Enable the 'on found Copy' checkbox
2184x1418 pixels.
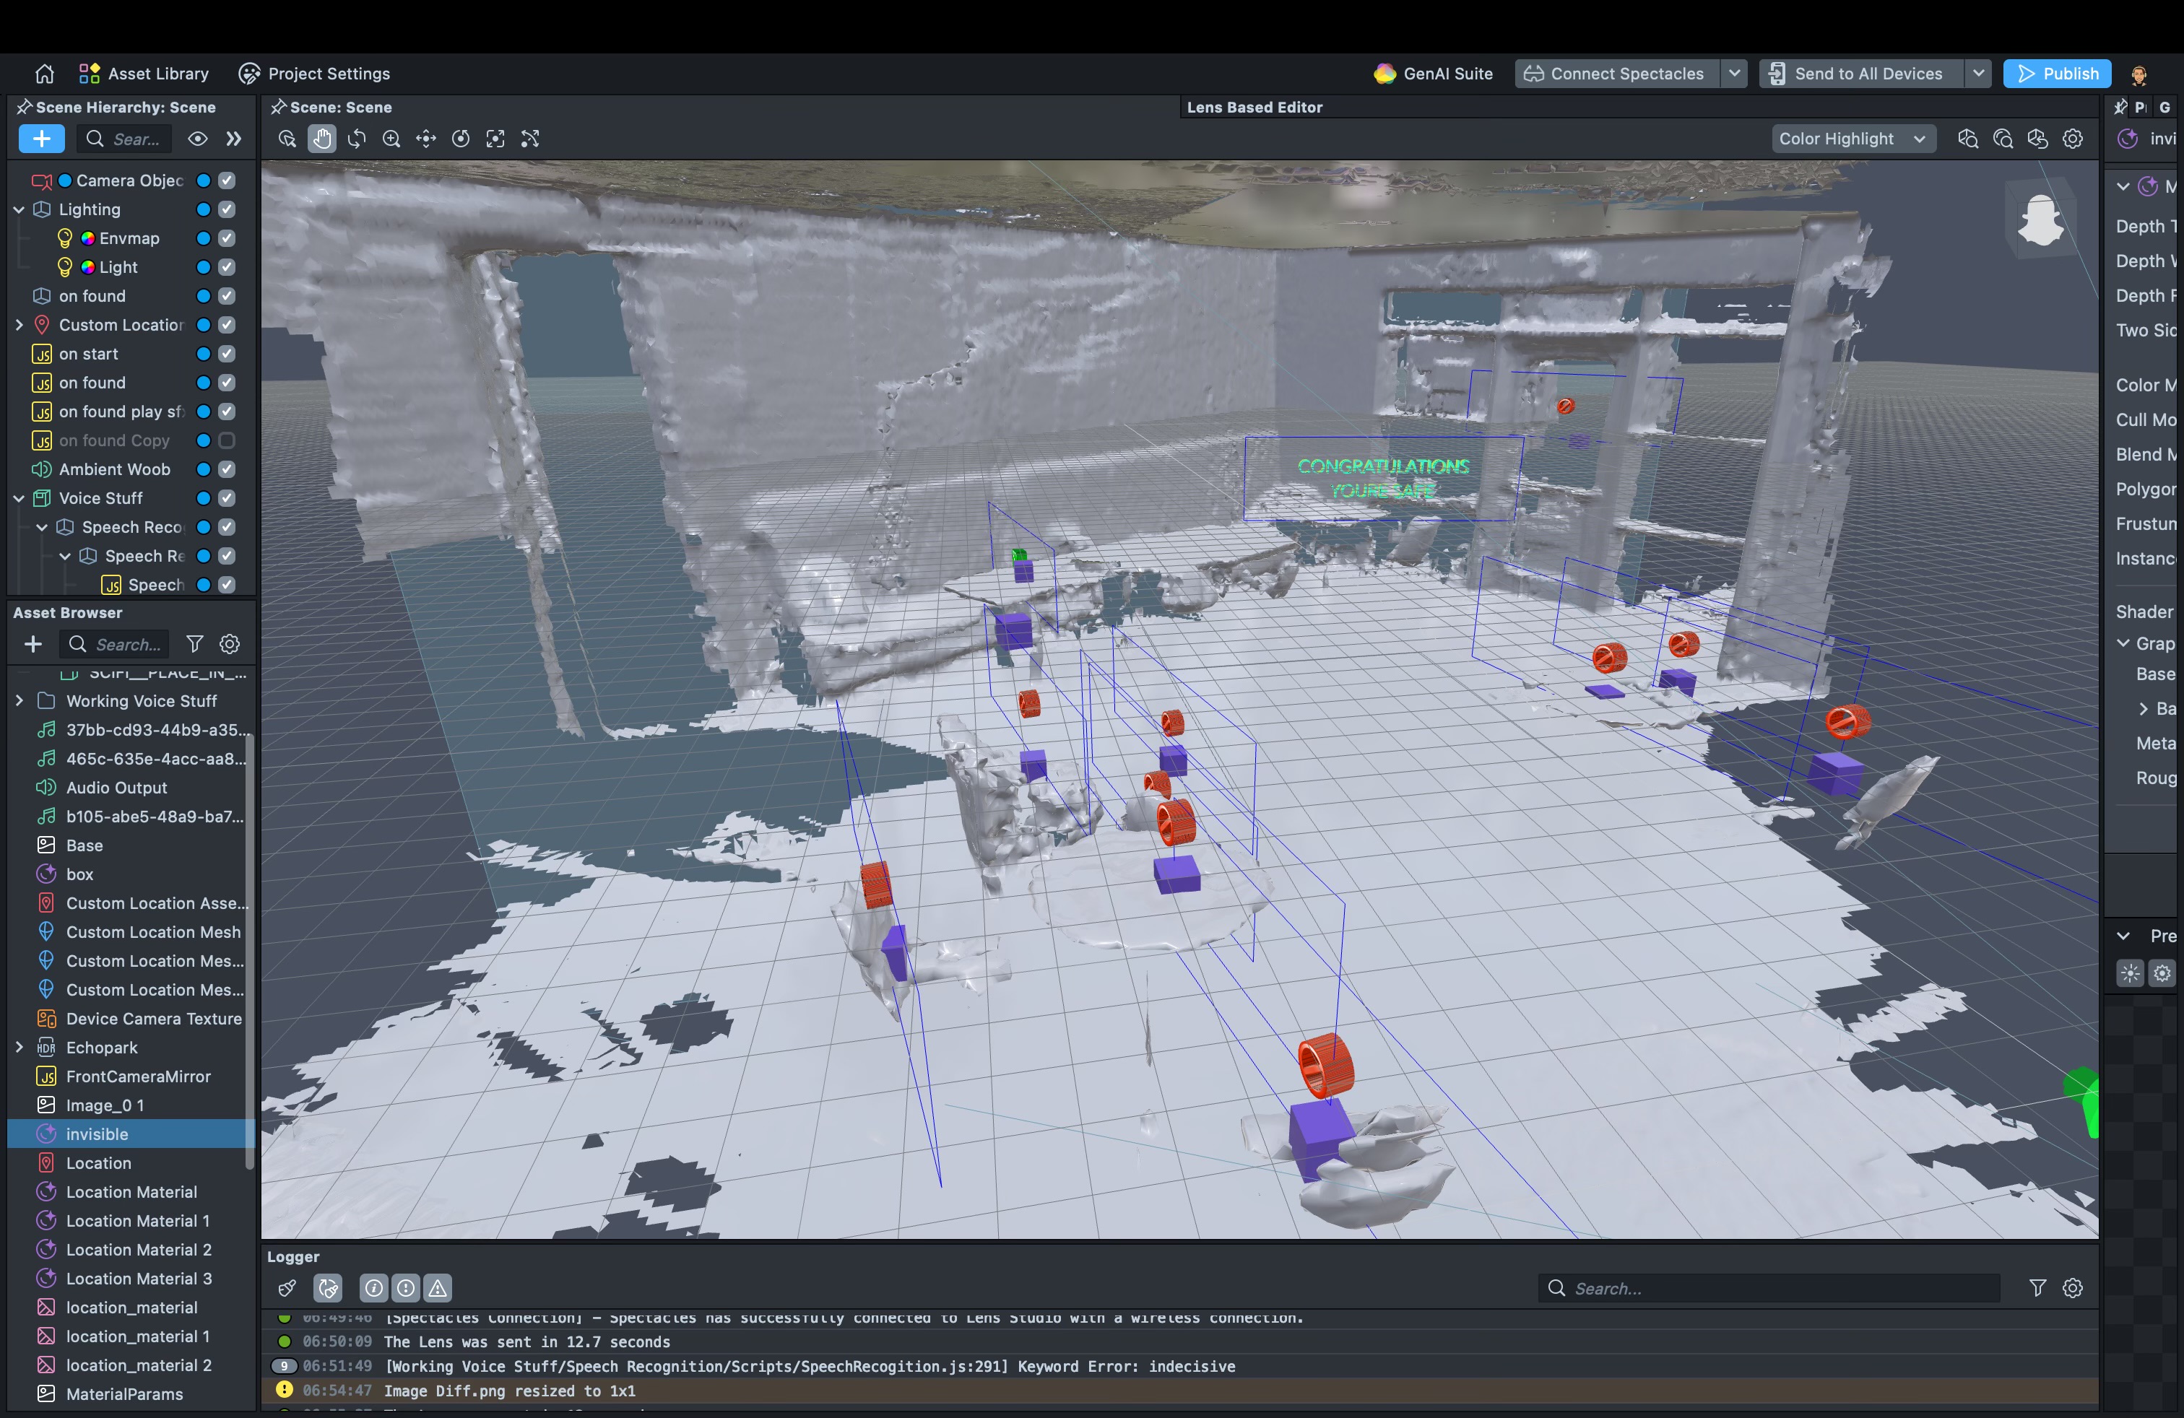click(x=227, y=440)
